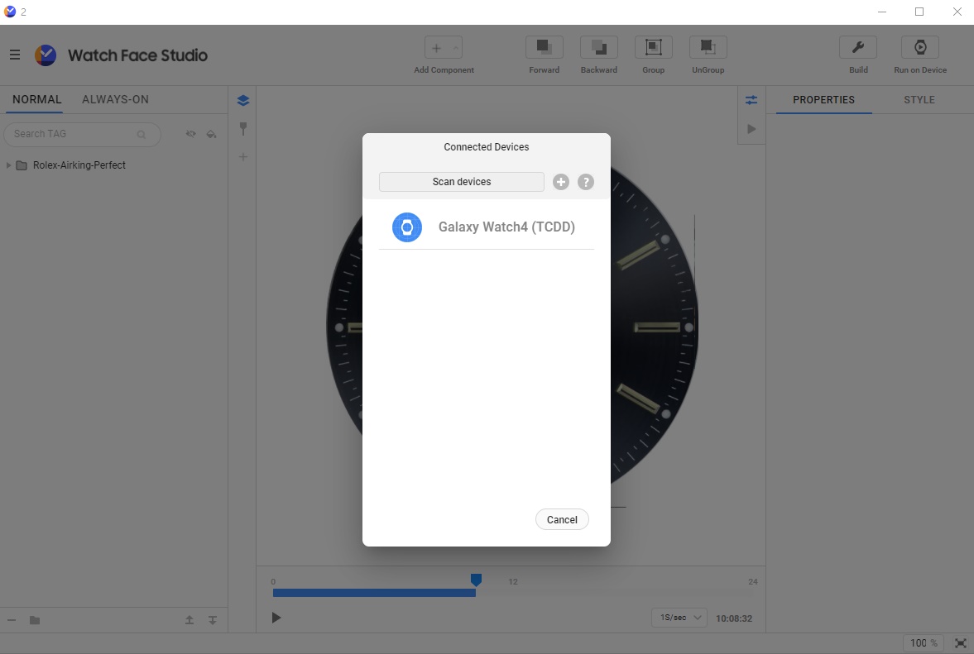Click the Watch Face Studio logo
974x654 pixels.
tap(46, 55)
